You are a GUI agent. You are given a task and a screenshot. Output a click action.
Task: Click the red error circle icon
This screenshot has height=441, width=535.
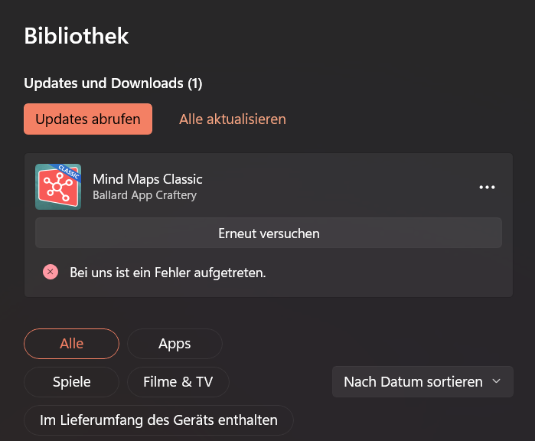(x=51, y=272)
